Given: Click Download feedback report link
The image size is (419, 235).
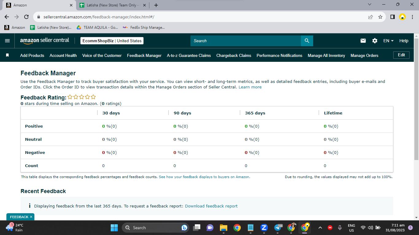Looking at the screenshot, I should point(211,206).
